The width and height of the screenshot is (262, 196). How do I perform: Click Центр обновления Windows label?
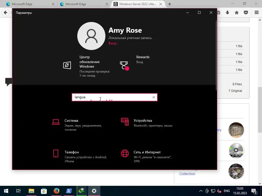(90, 62)
